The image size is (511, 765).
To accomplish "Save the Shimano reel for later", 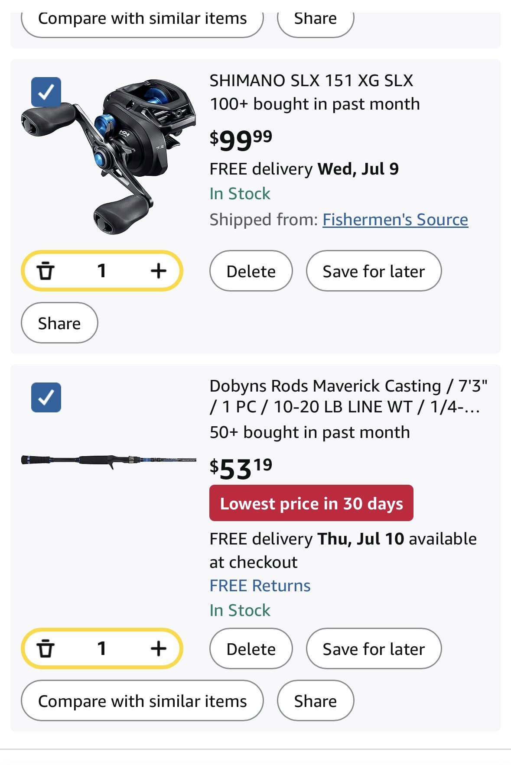I will (x=374, y=271).
